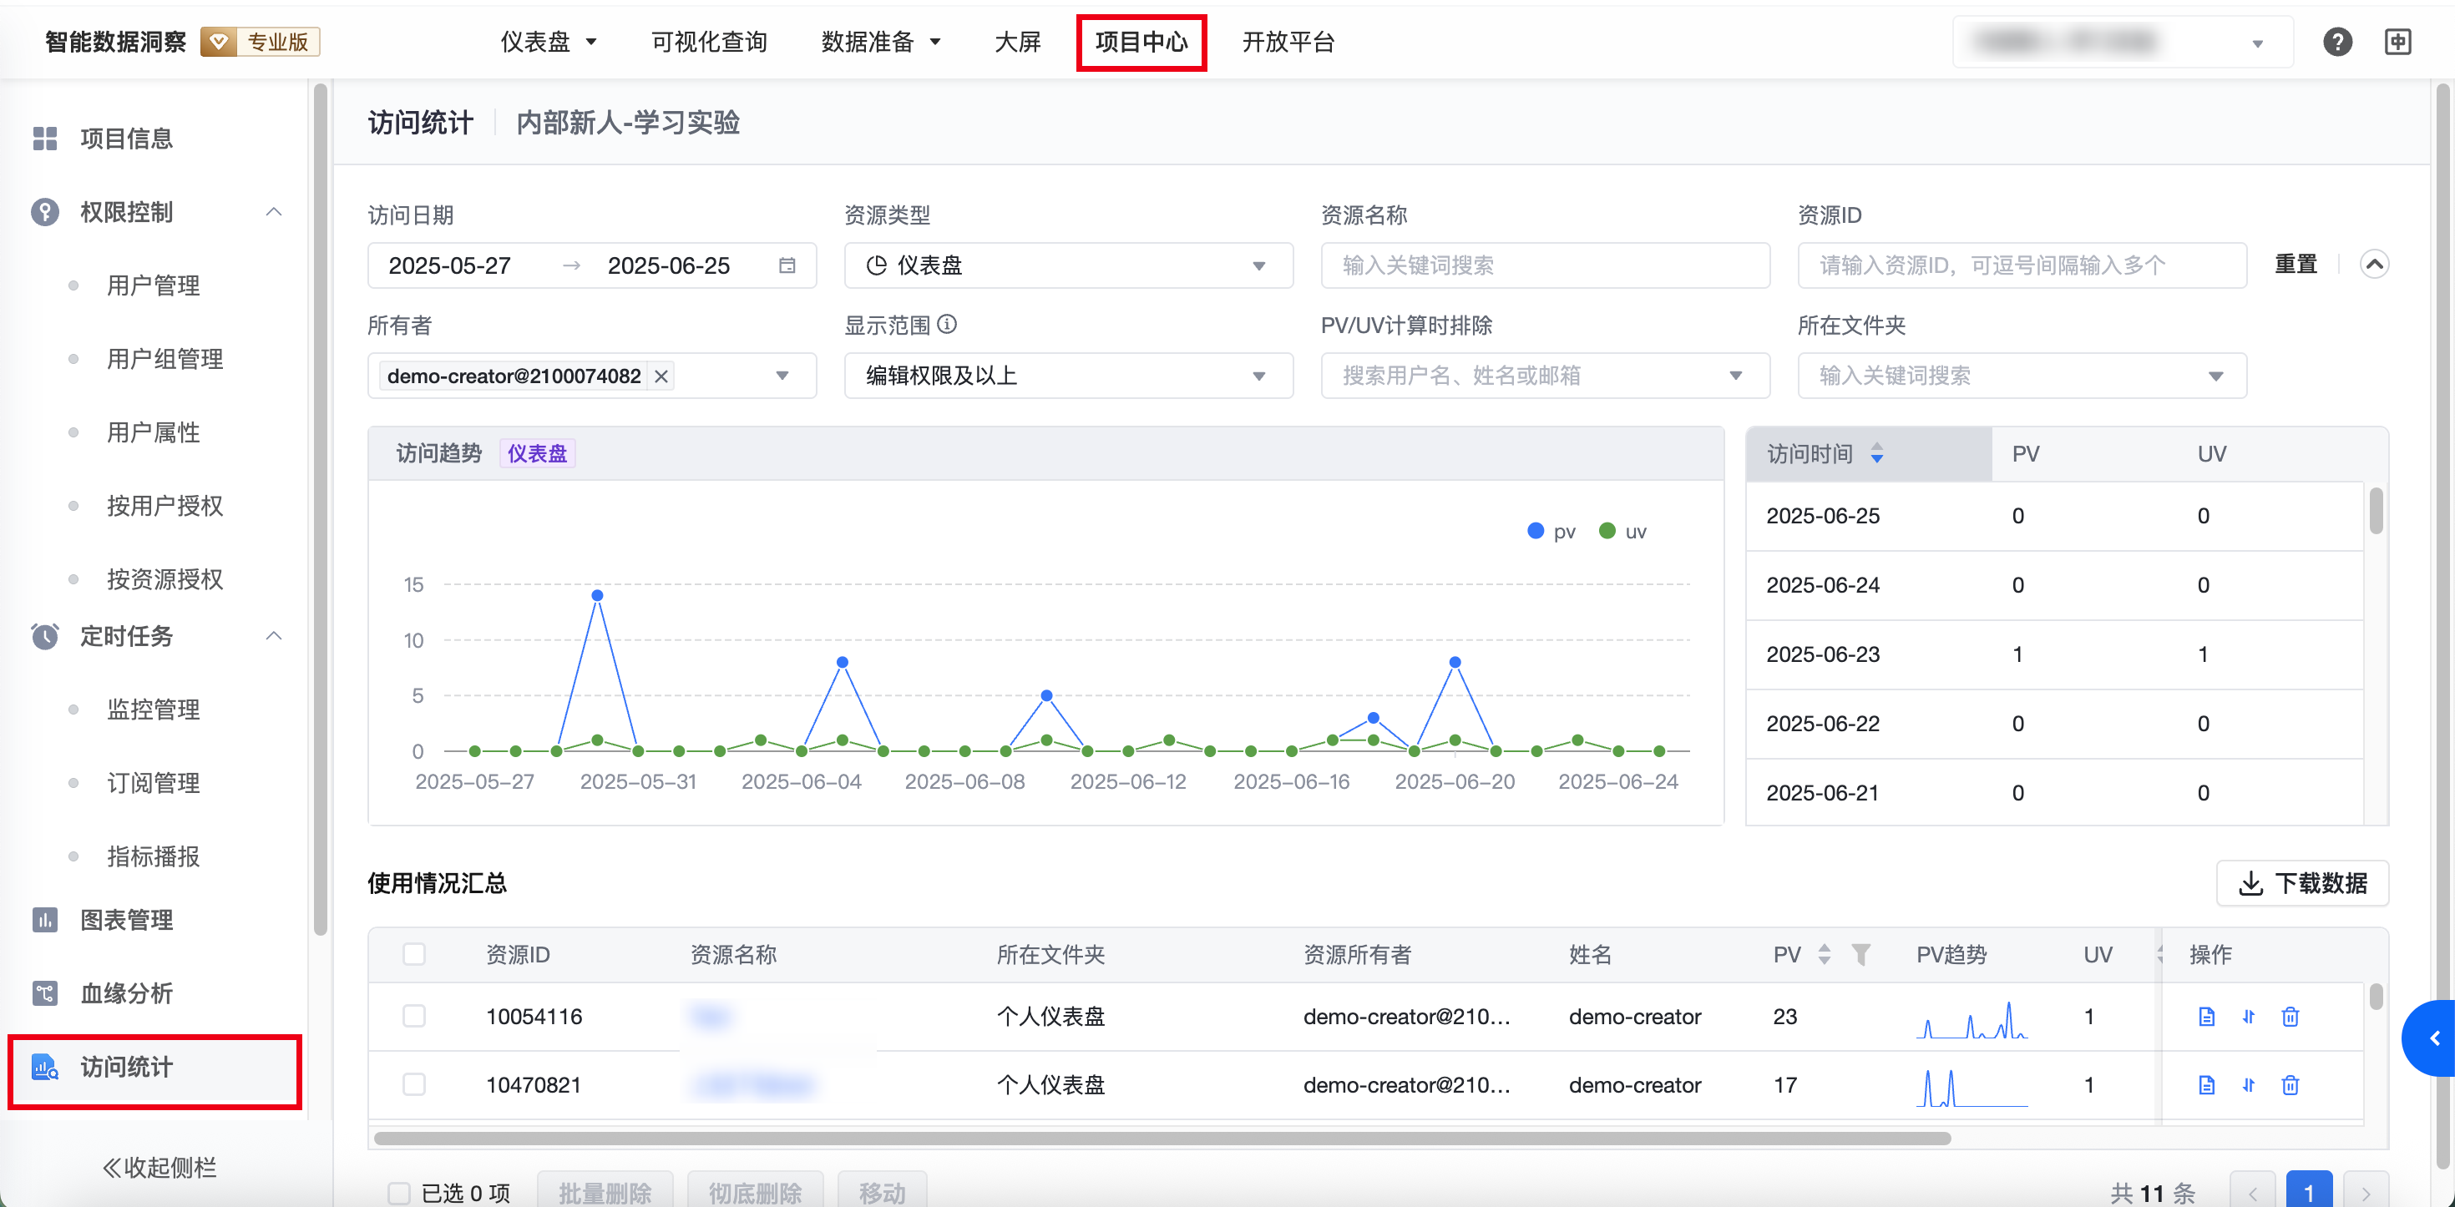Click the 资源名称 keyword search field

point(1545,265)
